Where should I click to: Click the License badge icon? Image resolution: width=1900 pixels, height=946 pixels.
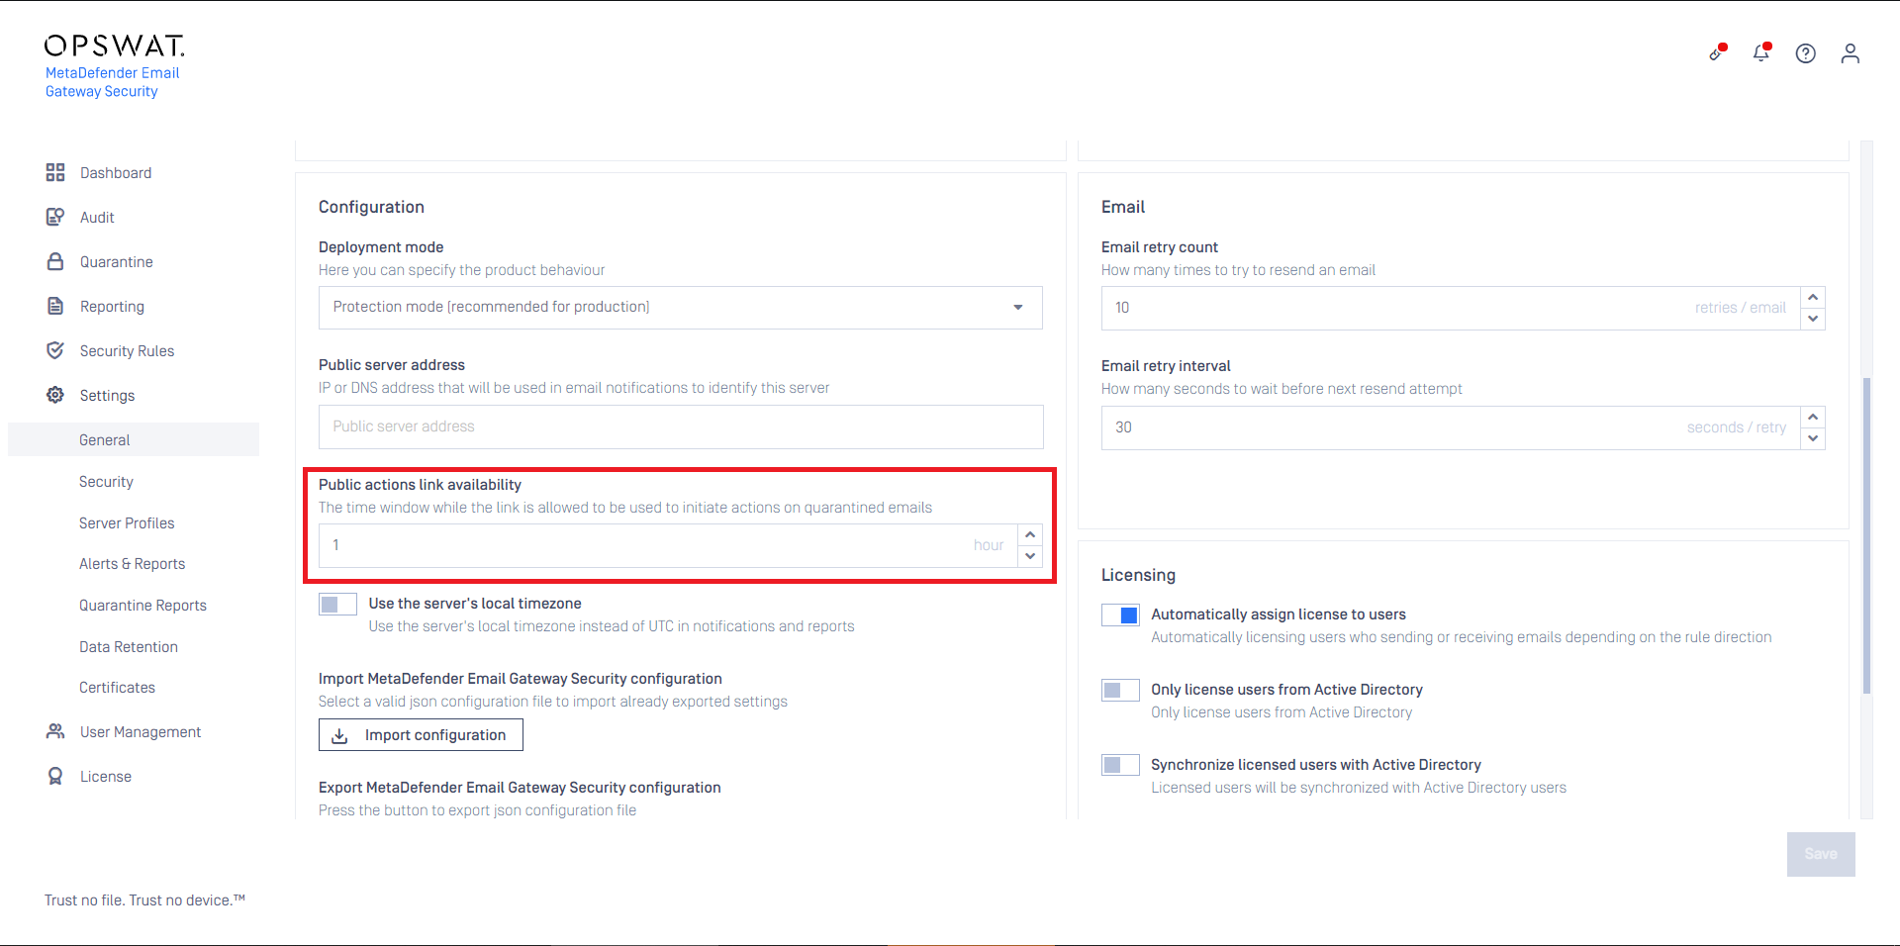click(55, 776)
